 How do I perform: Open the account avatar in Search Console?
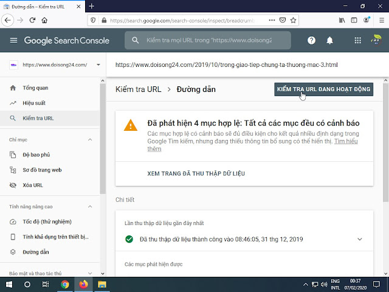click(x=376, y=40)
